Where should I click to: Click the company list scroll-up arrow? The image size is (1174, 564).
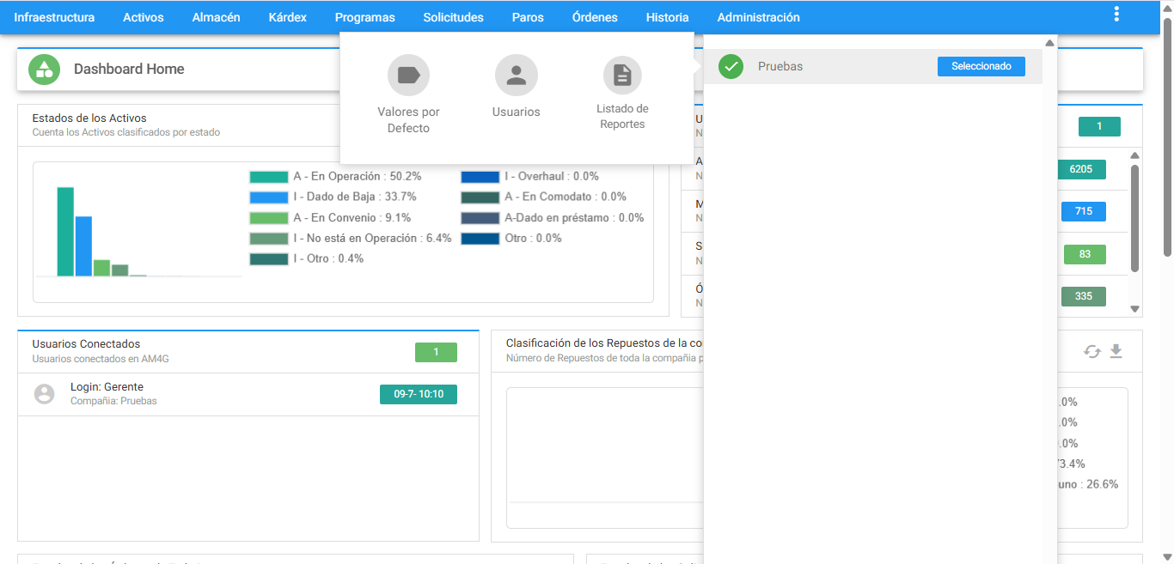click(1049, 43)
